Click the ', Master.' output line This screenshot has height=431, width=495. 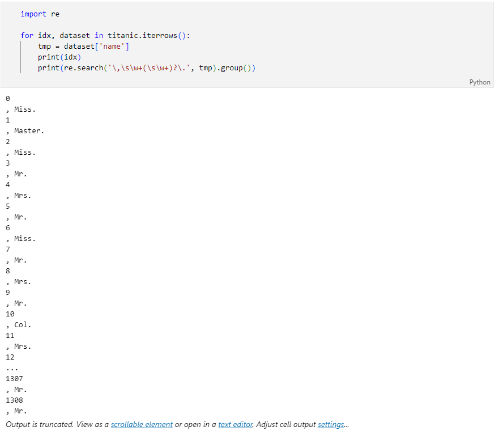coord(25,131)
